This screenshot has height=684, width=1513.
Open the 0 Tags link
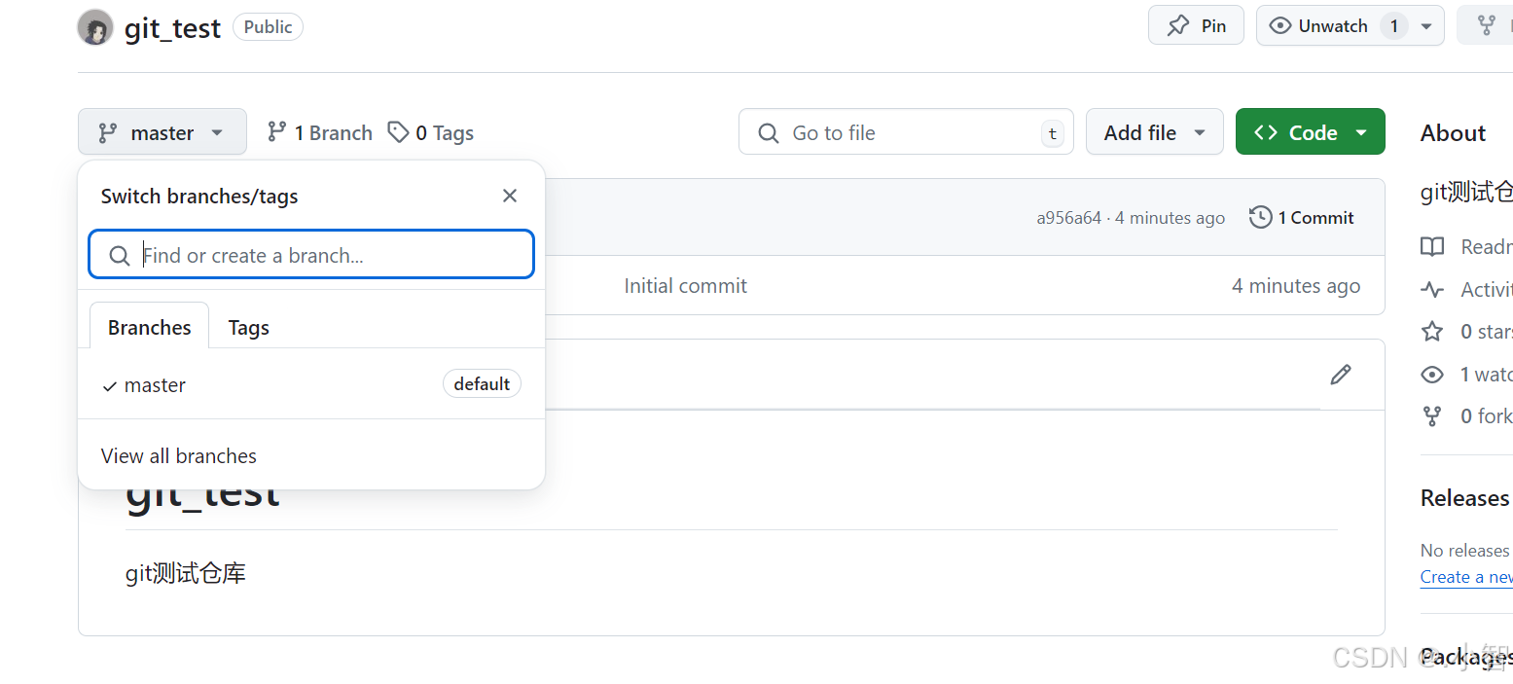[x=430, y=132]
